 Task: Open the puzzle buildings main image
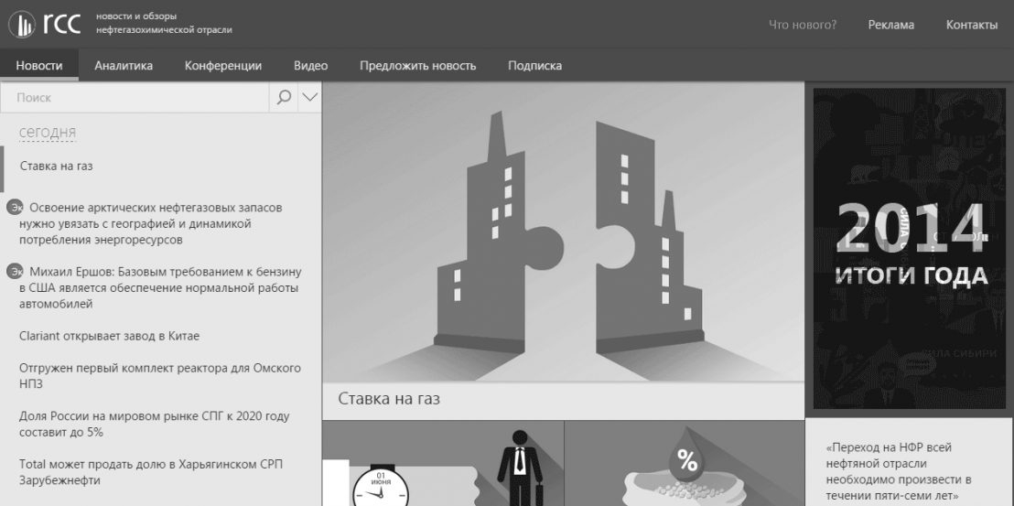click(563, 232)
